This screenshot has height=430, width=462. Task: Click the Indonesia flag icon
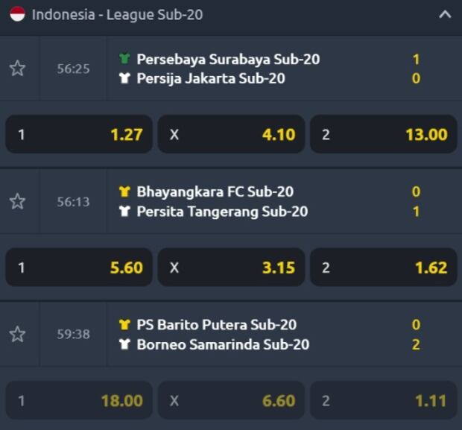point(17,14)
